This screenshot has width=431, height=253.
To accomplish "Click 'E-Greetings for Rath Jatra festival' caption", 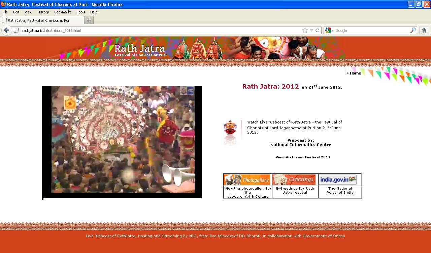I will (295, 190).
